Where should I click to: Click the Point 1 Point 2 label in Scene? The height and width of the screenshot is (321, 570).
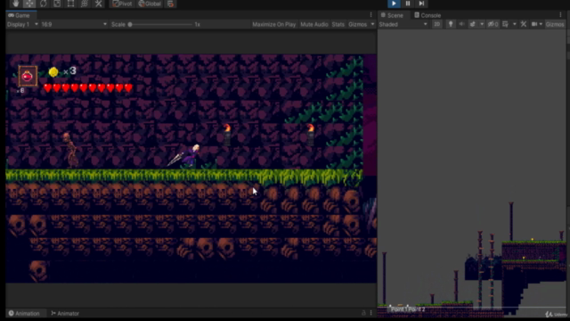pos(408,309)
